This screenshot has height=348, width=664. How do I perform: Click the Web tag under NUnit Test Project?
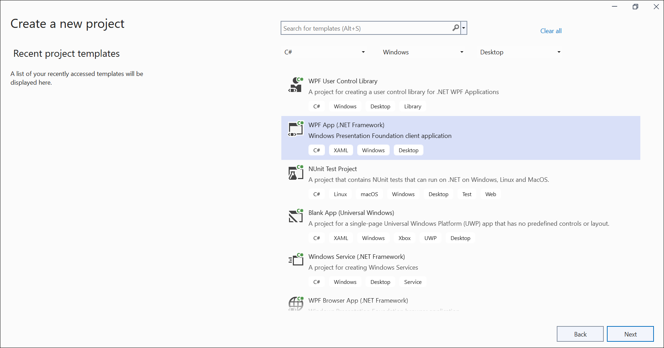pyautogui.click(x=491, y=194)
